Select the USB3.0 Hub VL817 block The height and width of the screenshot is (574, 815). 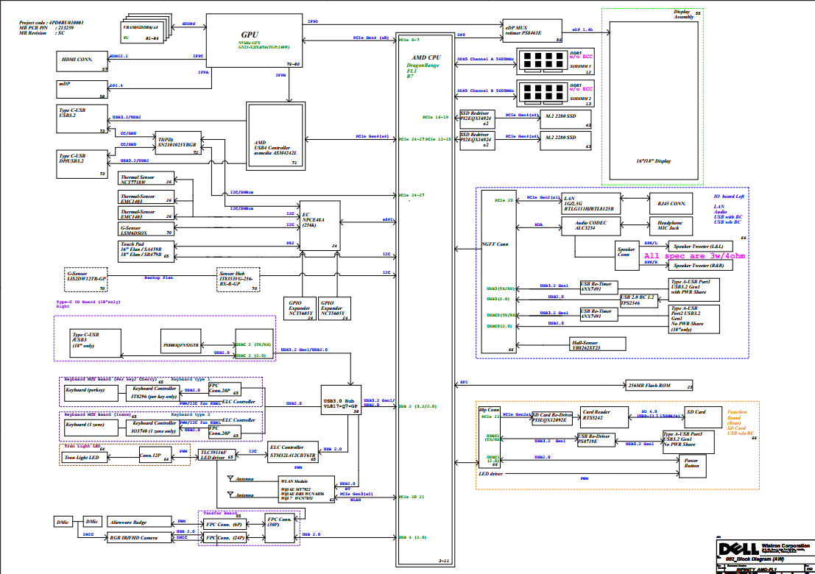tap(341, 400)
